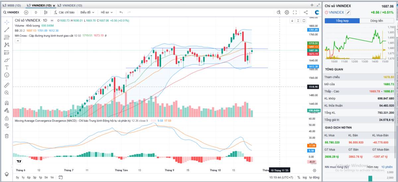The height and width of the screenshot is (182, 398).
Task: Toggle lock all drawing tools
Action: 7,118
